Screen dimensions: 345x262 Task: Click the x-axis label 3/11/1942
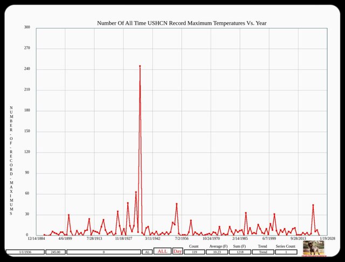(153, 238)
